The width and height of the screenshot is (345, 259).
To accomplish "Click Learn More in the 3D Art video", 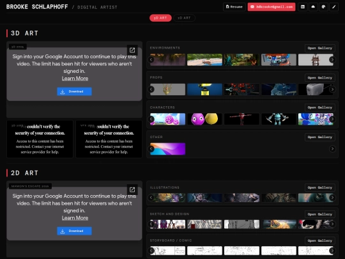I will [75, 79].
